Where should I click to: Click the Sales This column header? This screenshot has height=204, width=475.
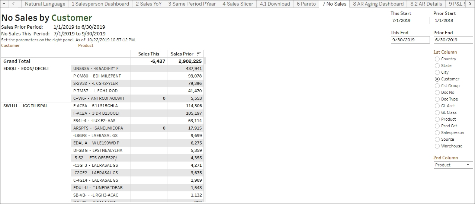149,54
